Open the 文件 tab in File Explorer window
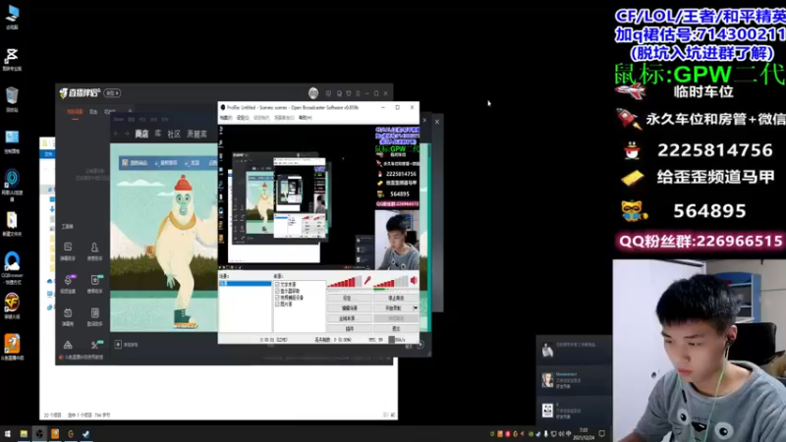The image size is (786, 442). (x=48, y=154)
